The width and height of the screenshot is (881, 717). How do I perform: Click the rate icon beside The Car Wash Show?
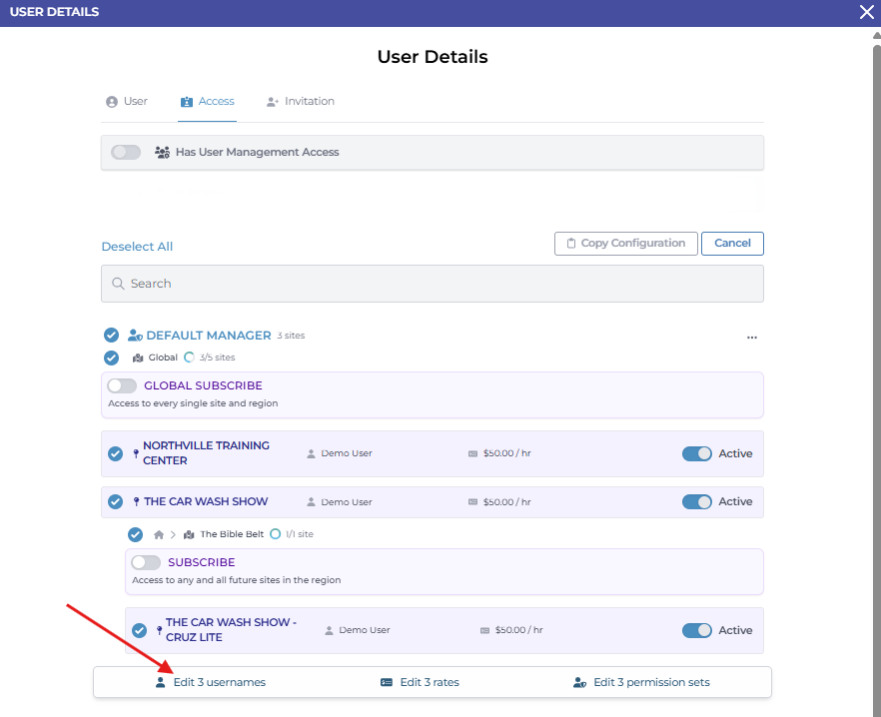point(472,502)
